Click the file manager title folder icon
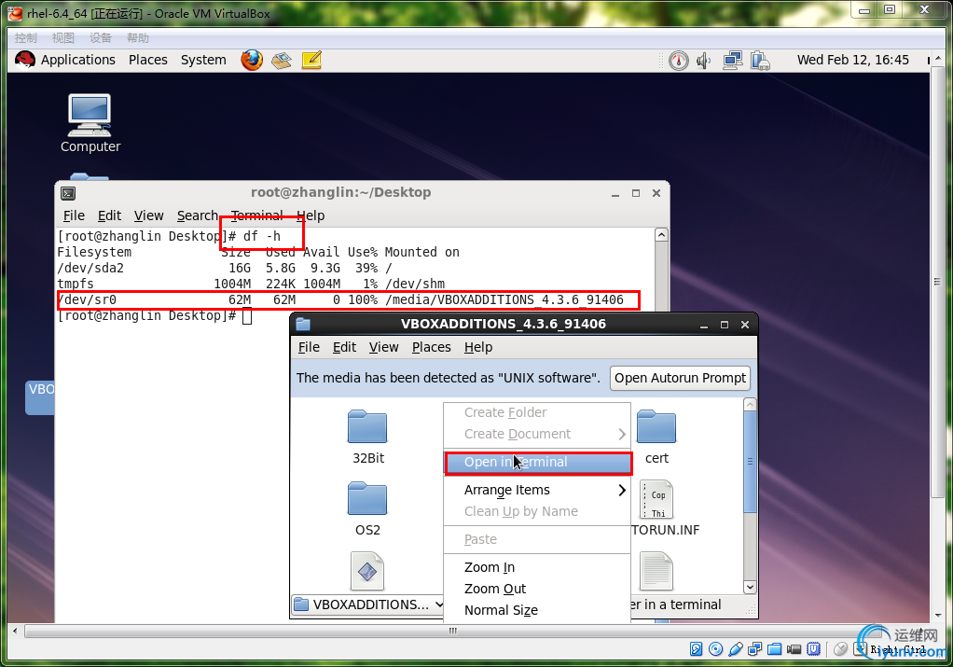 303,324
